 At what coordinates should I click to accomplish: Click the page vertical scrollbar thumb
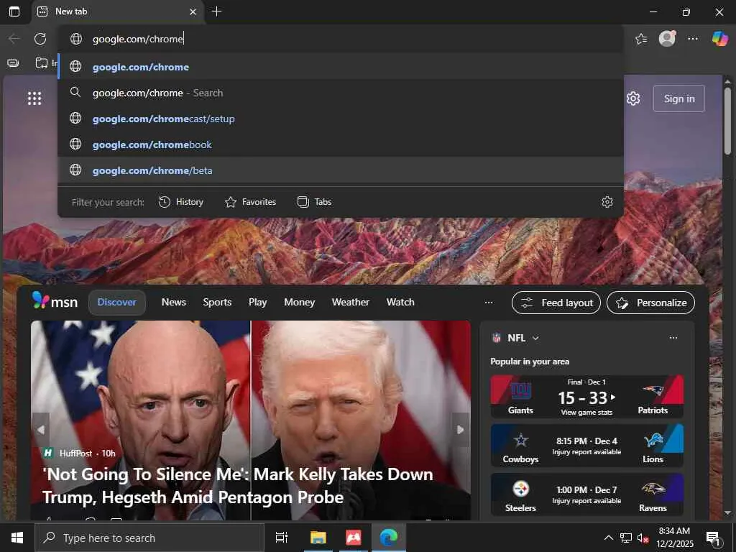pyautogui.click(x=727, y=121)
